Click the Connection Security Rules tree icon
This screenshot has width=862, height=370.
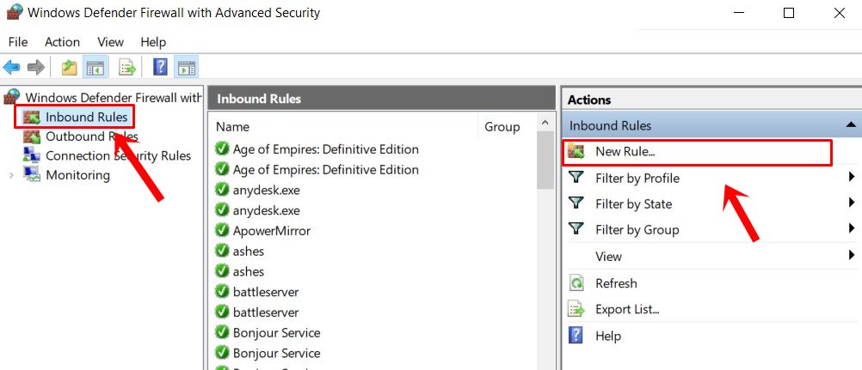33,155
